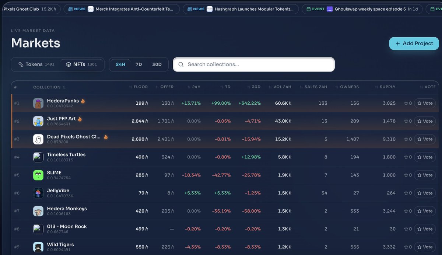Click Dead Pixels Ghost Club avatar
This screenshot has width=442, height=255.
pyautogui.click(x=38, y=139)
